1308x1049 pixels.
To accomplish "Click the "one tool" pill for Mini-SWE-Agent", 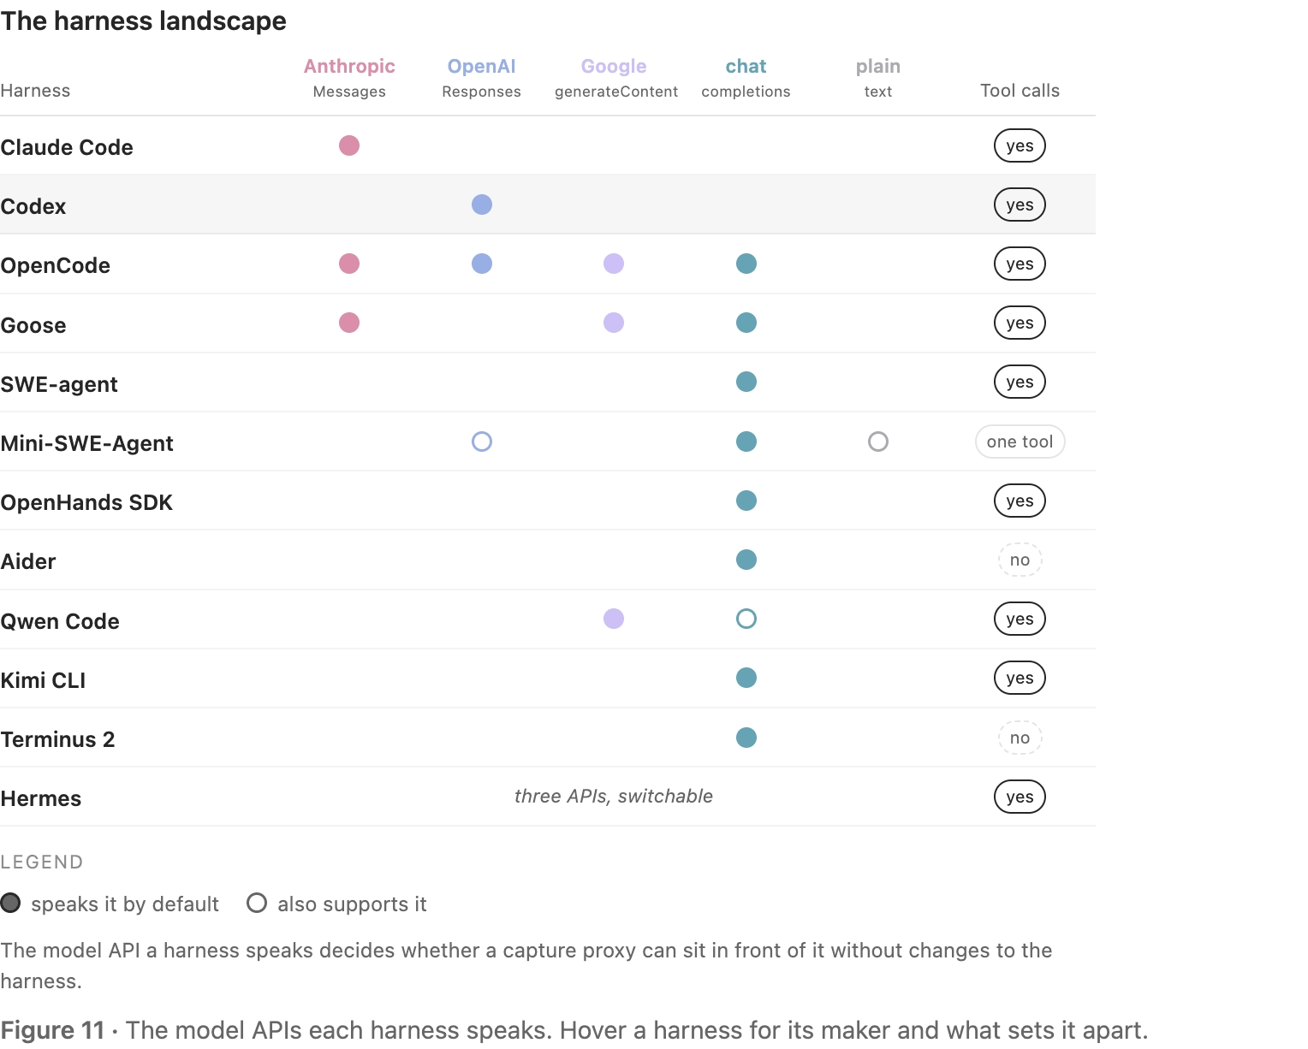I will tap(1020, 442).
